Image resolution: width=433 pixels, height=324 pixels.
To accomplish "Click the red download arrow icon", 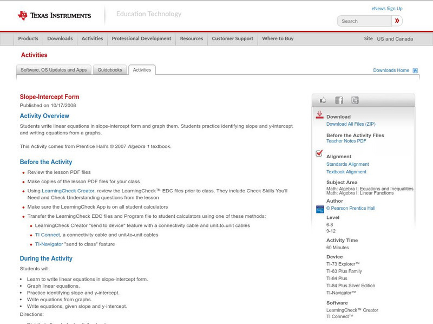I will point(319,115).
